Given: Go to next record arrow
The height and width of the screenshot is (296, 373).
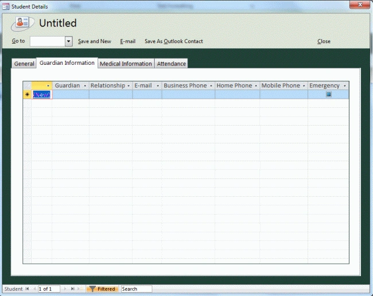Looking at the screenshot, I should [65, 289].
